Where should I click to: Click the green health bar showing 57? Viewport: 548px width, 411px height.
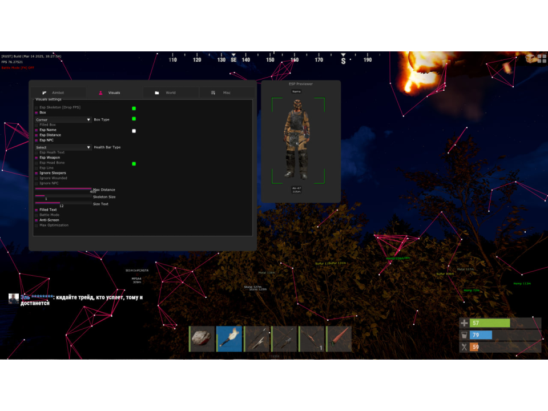[490, 323]
